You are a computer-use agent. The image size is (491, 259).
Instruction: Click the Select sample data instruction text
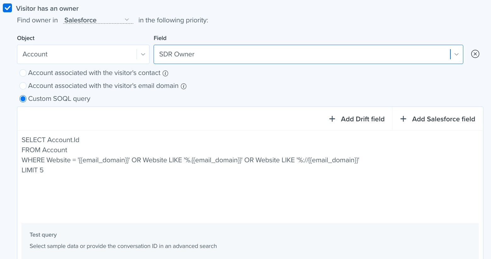(x=123, y=246)
